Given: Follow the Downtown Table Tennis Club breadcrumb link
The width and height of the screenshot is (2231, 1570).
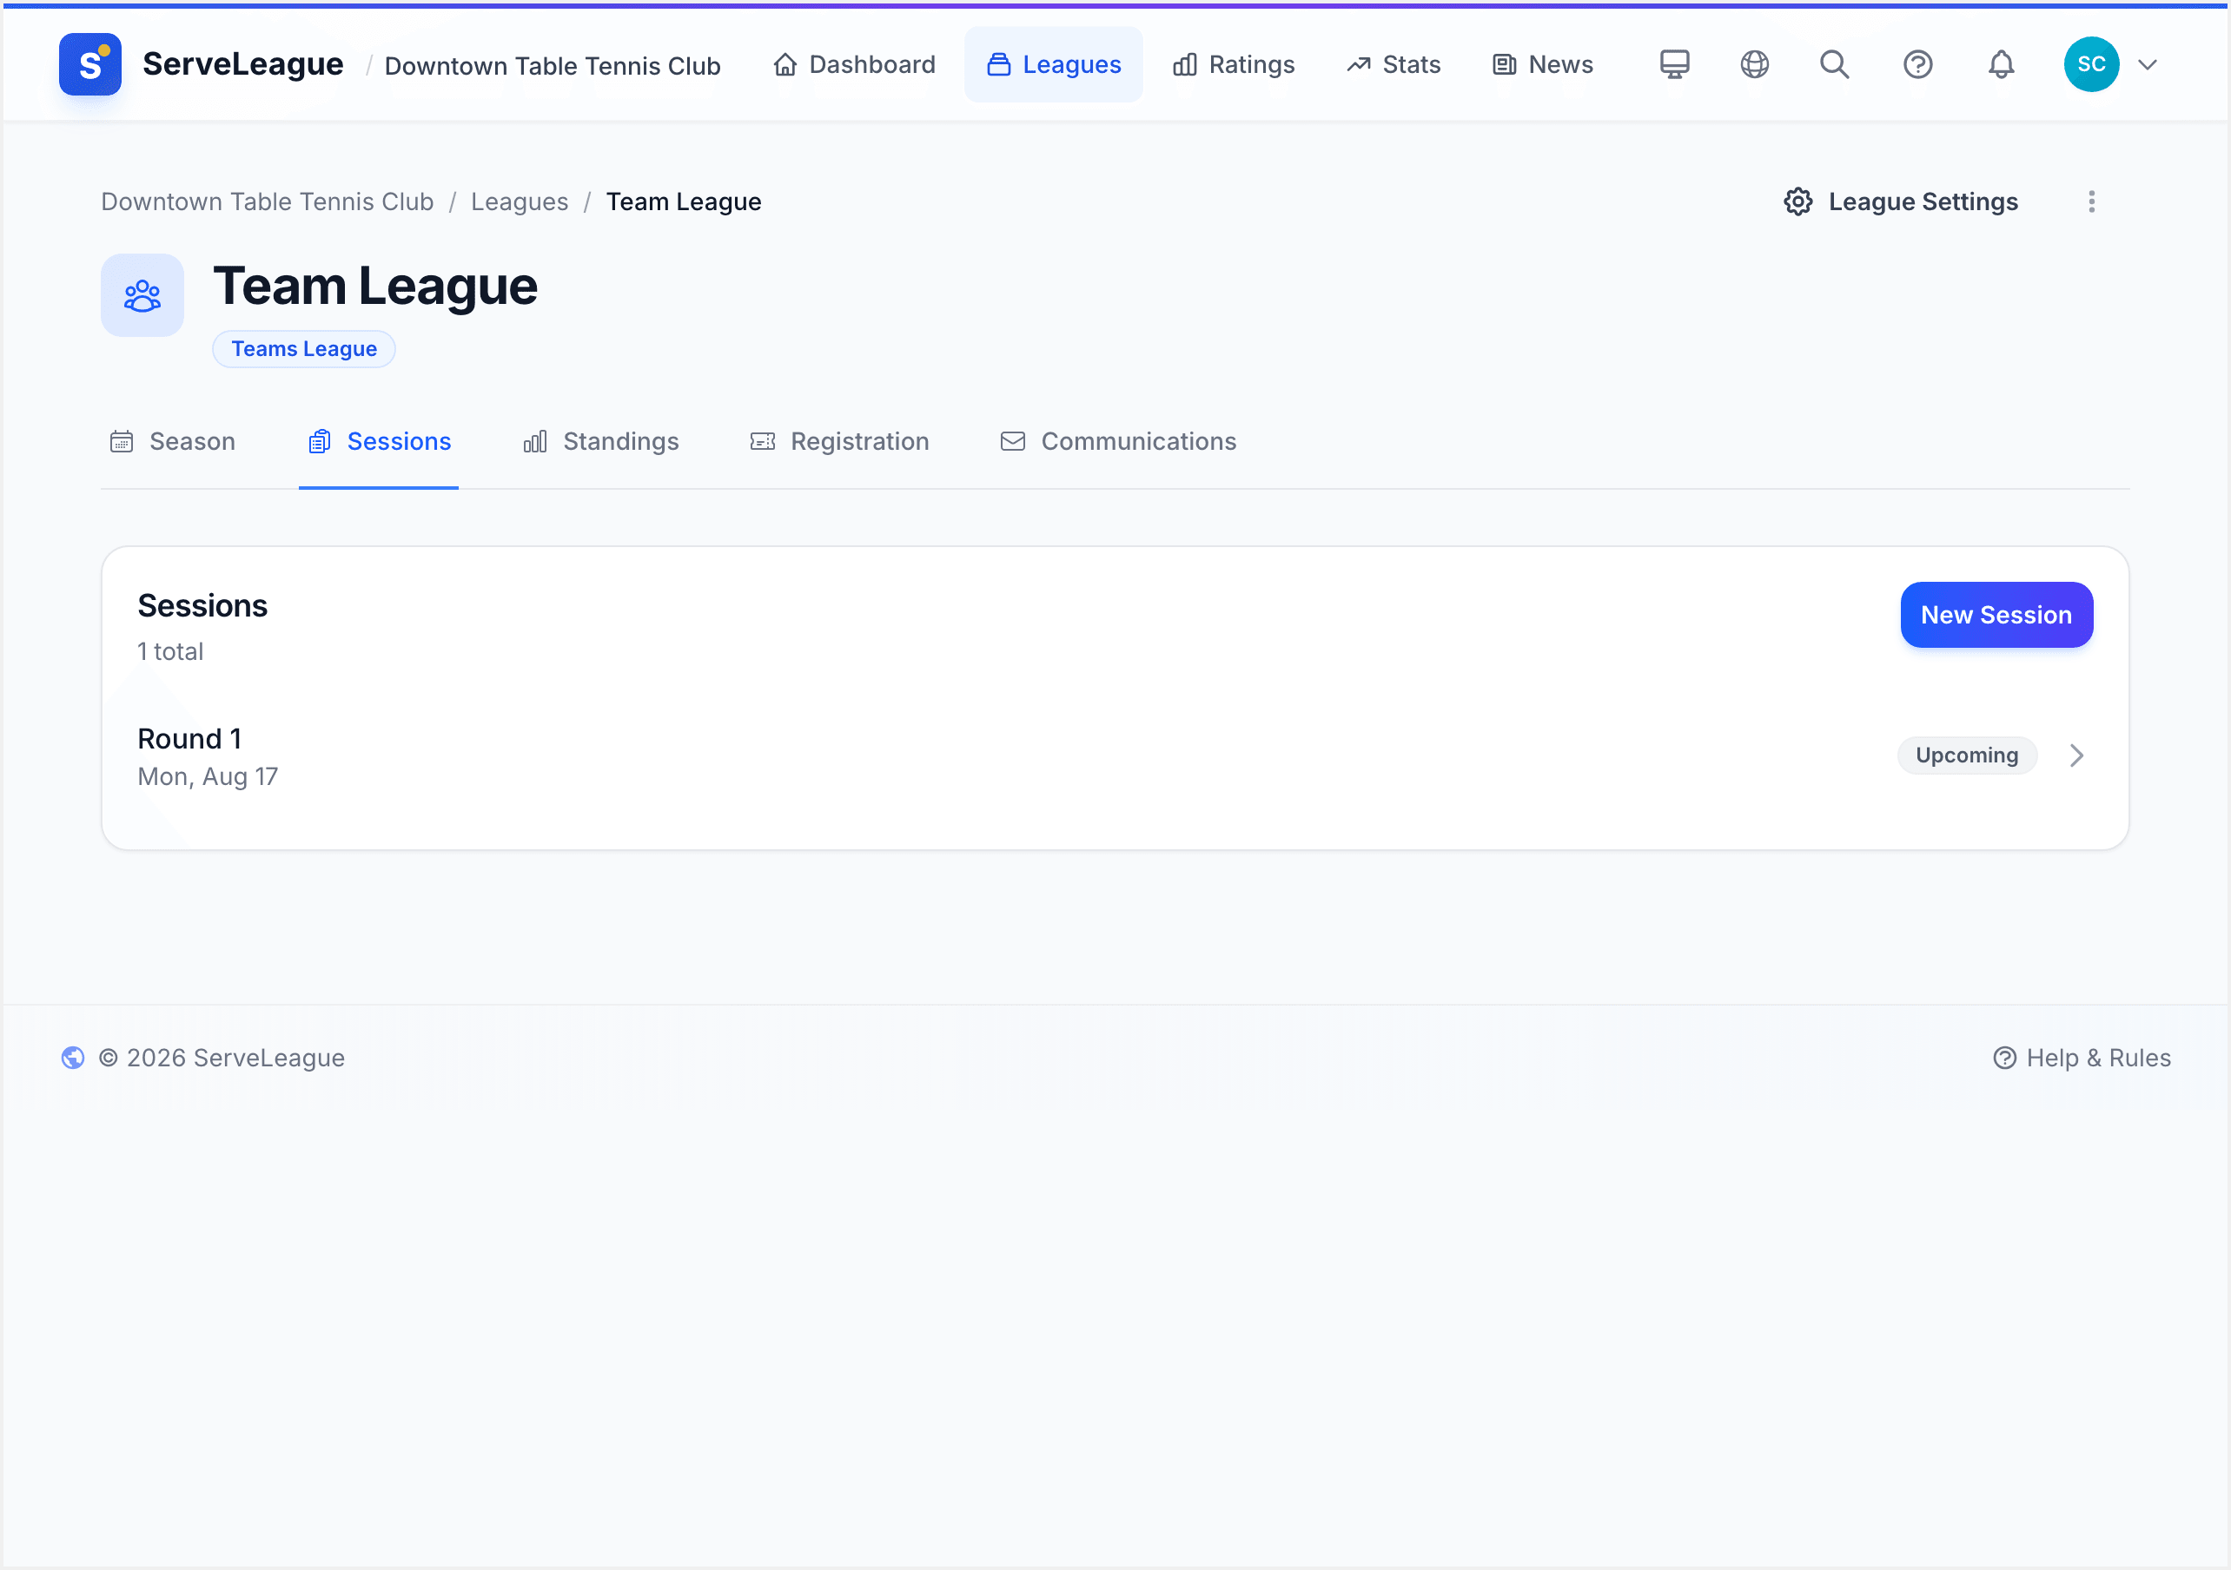Looking at the screenshot, I should tap(268, 202).
